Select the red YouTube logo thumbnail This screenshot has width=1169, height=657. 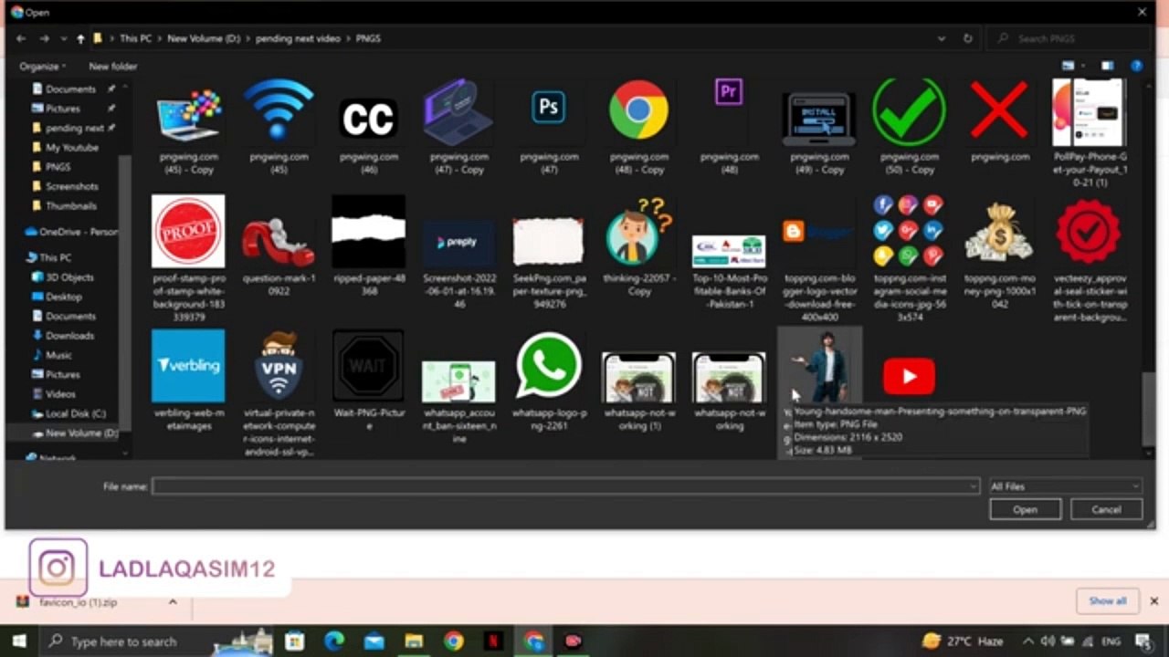coord(909,376)
